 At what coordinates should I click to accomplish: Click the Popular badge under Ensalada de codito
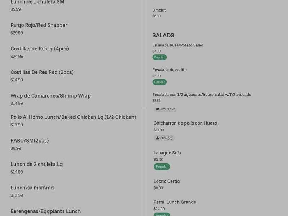159,82
